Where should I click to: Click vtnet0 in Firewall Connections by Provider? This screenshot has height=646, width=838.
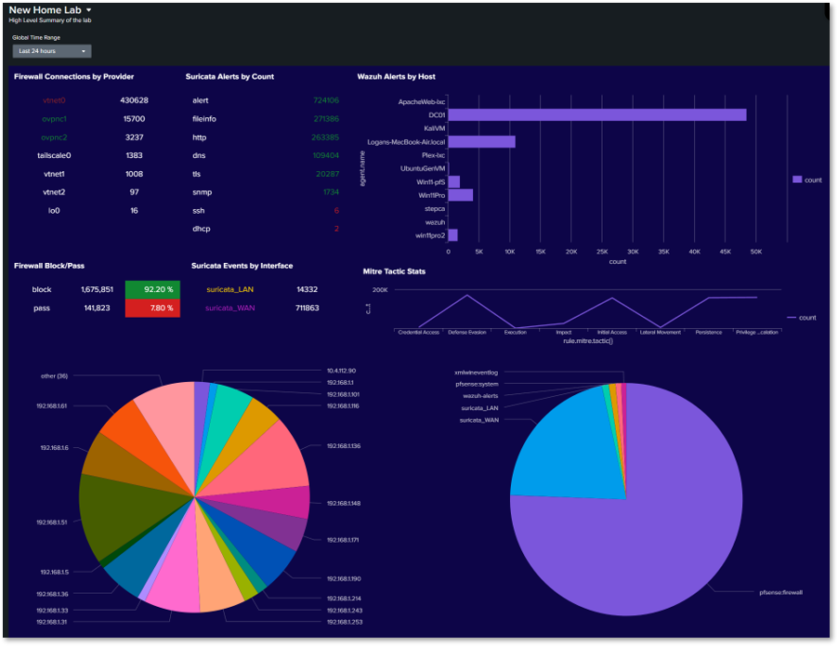coord(53,100)
